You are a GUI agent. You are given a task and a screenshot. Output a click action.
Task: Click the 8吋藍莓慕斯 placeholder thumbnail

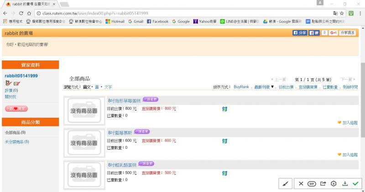pyautogui.click(x=84, y=143)
